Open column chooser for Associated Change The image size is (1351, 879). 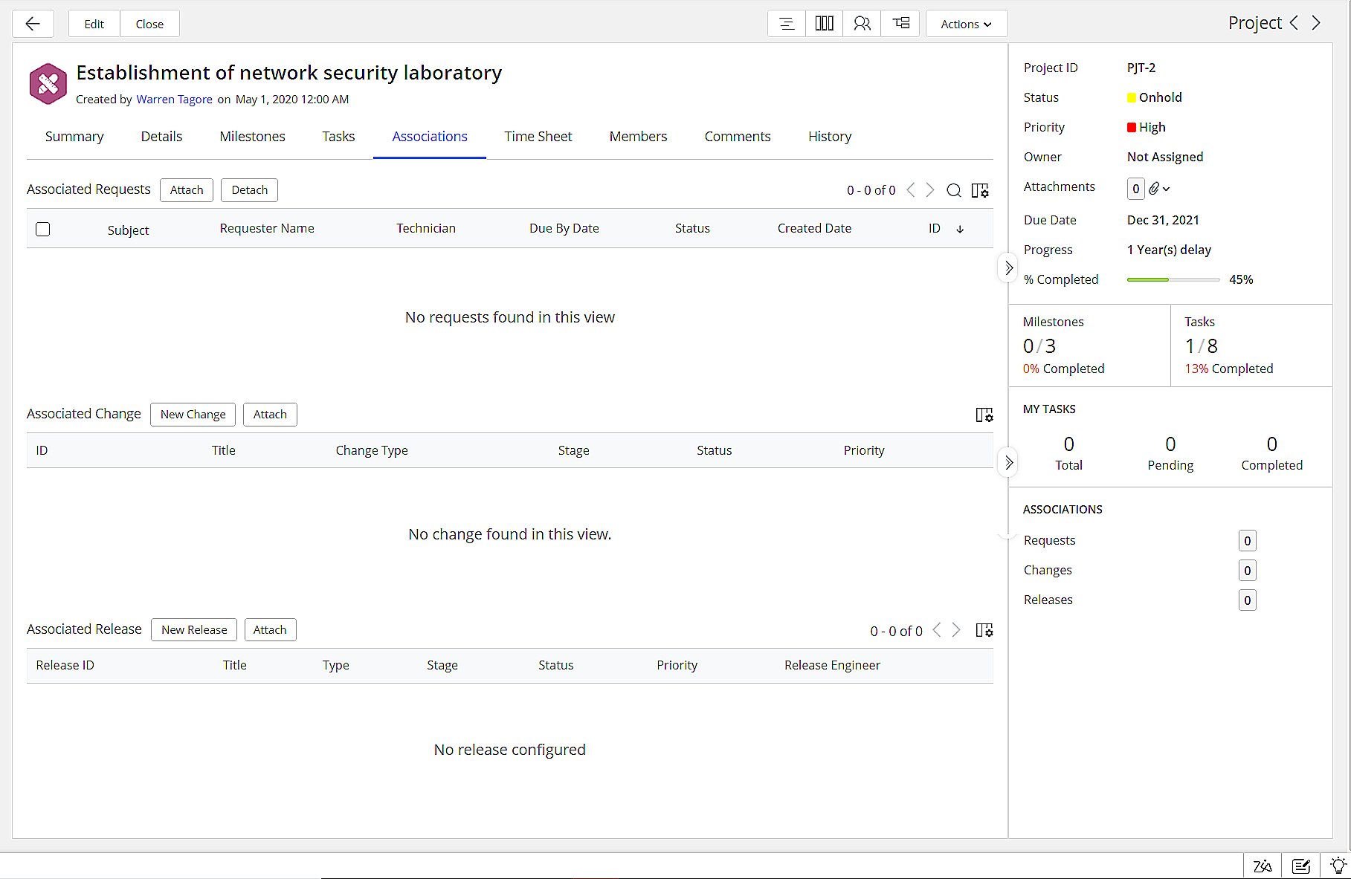[984, 415]
